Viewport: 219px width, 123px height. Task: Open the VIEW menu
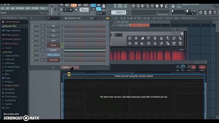click(27, 8)
